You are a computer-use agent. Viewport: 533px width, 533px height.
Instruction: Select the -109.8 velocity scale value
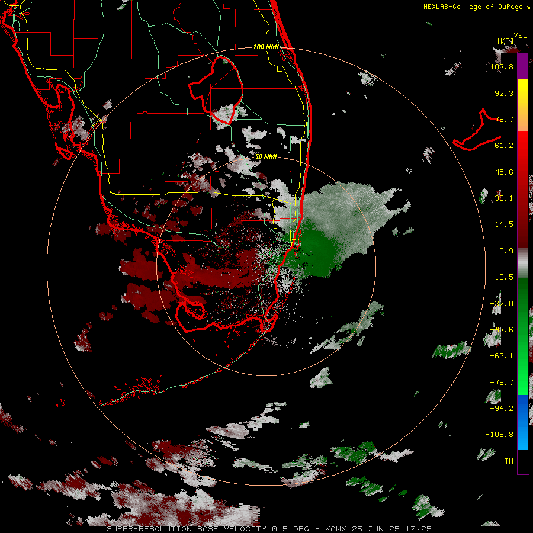(x=499, y=435)
